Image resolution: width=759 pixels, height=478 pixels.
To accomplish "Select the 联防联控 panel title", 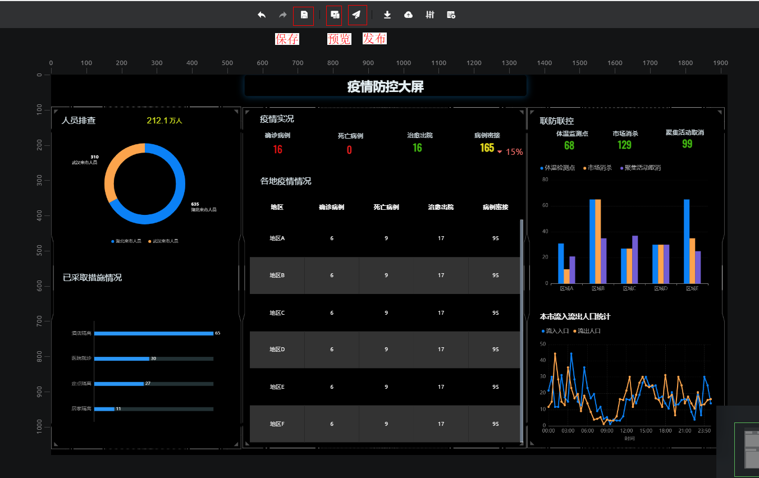I will tap(557, 121).
